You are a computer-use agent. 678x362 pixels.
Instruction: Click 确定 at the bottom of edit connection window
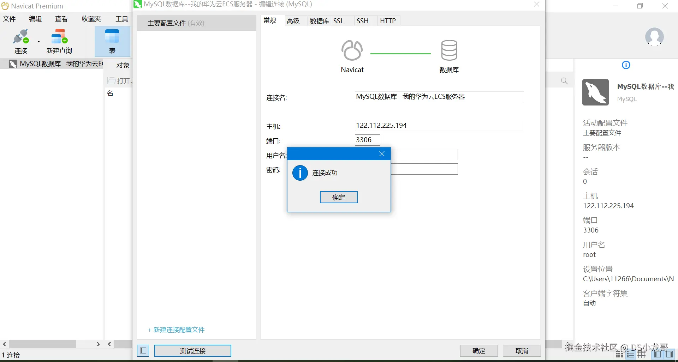[479, 351]
